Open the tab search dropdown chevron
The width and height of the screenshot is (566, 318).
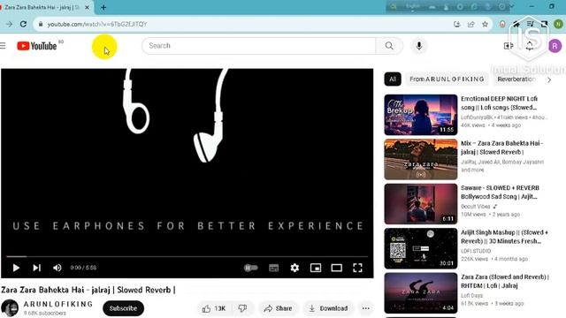pyautogui.click(x=512, y=6)
